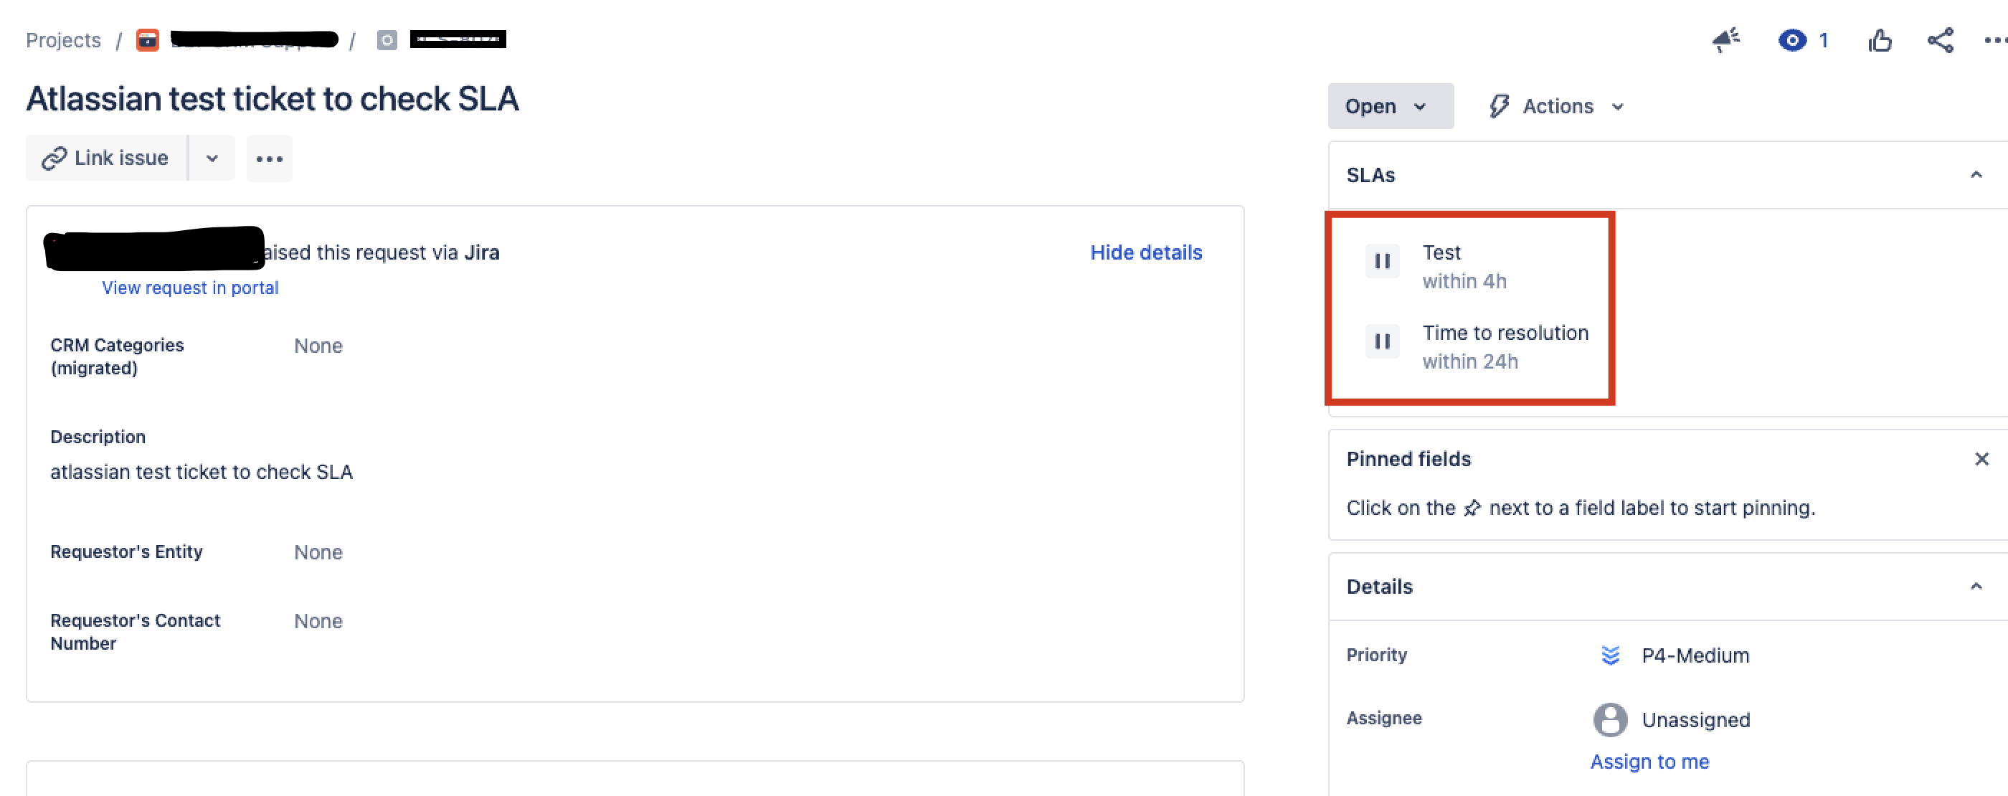Open more options next to Link issue
The height and width of the screenshot is (796, 2008).
pyautogui.click(x=269, y=158)
